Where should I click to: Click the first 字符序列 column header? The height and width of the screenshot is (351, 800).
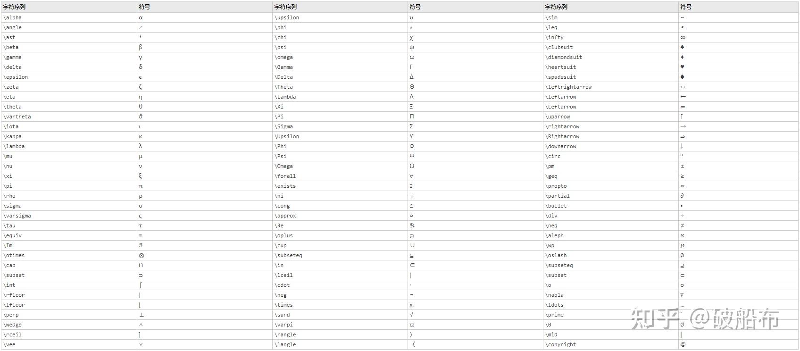tap(14, 7)
